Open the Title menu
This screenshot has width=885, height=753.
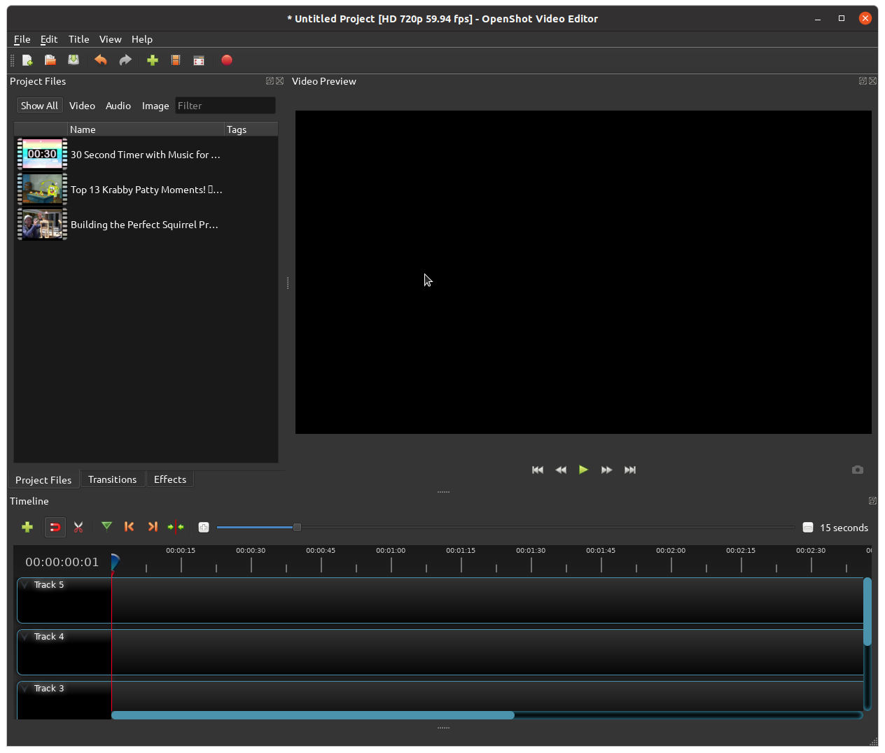click(78, 39)
